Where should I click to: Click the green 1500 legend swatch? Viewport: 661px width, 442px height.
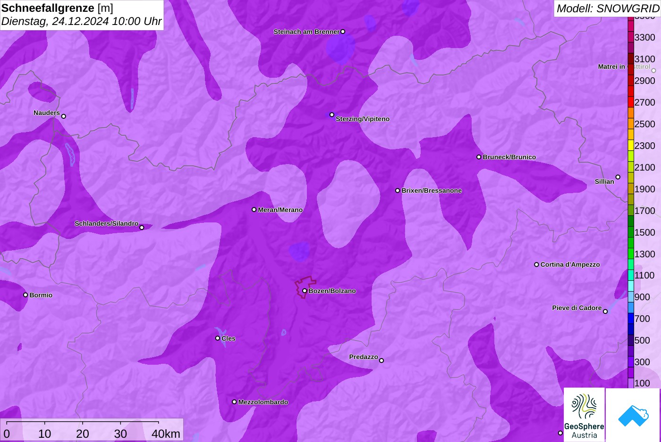coord(631,232)
